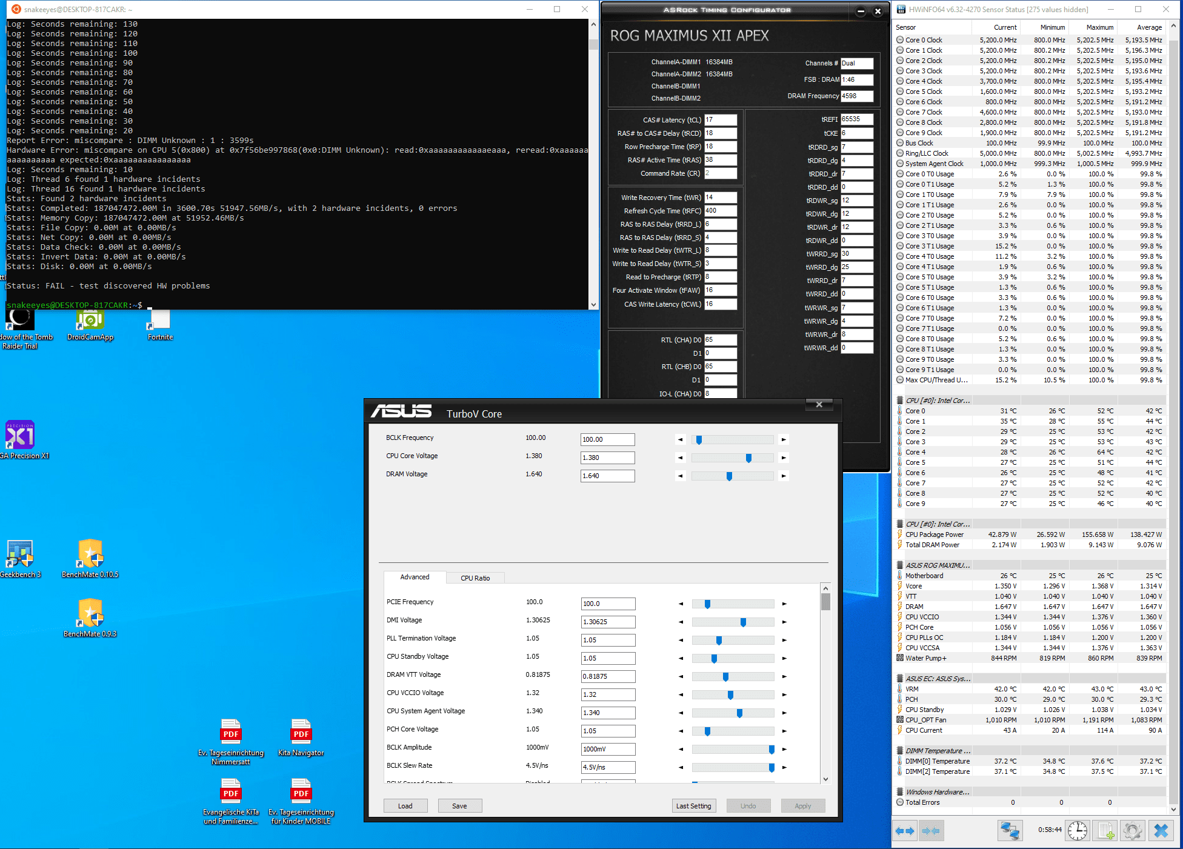Click the Load button in TurboV
This screenshot has width=1183, height=849.
(x=405, y=806)
